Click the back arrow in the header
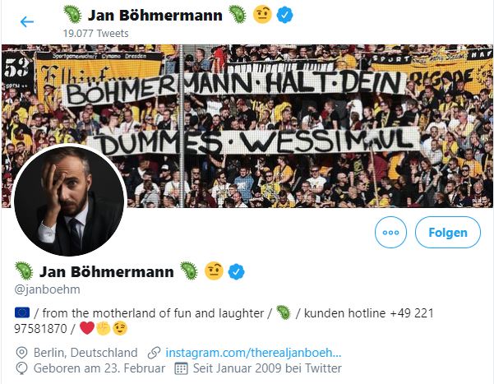The image size is (494, 384). (x=27, y=21)
